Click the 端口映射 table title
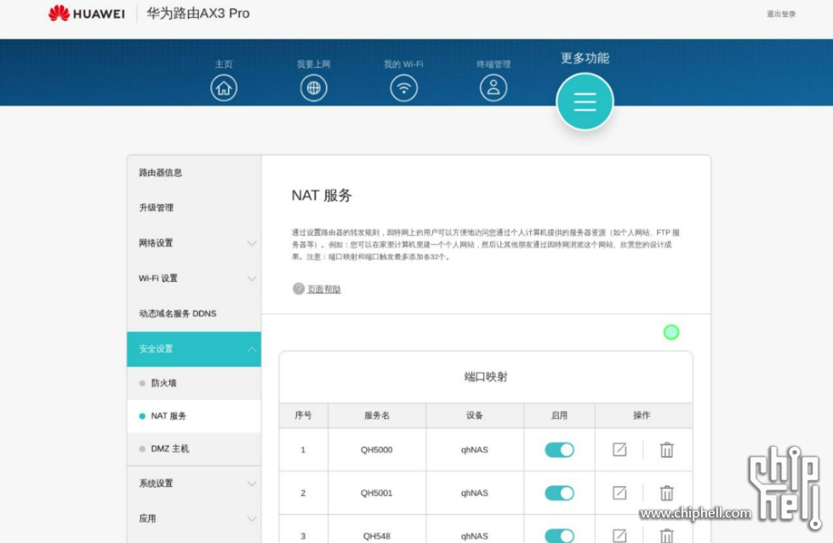Screen dimensions: 833x543 (486, 377)
